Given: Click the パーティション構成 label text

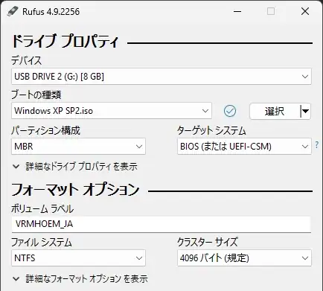Looking at the screenshot, I should click(x=45, y=130).
